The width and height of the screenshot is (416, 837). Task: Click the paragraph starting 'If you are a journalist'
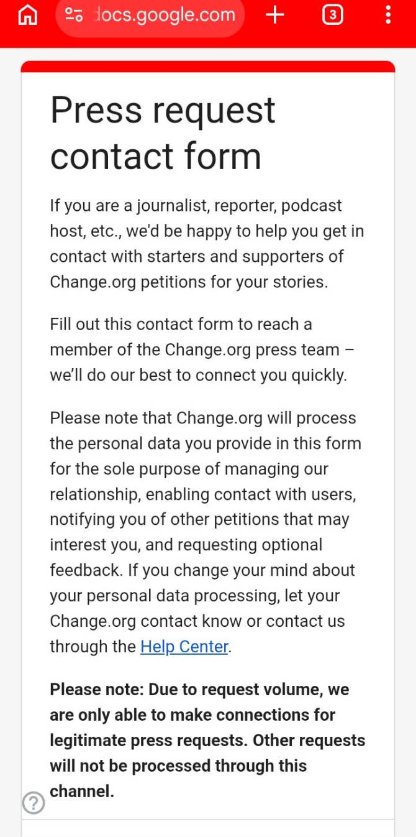click(x=207, y=244)
